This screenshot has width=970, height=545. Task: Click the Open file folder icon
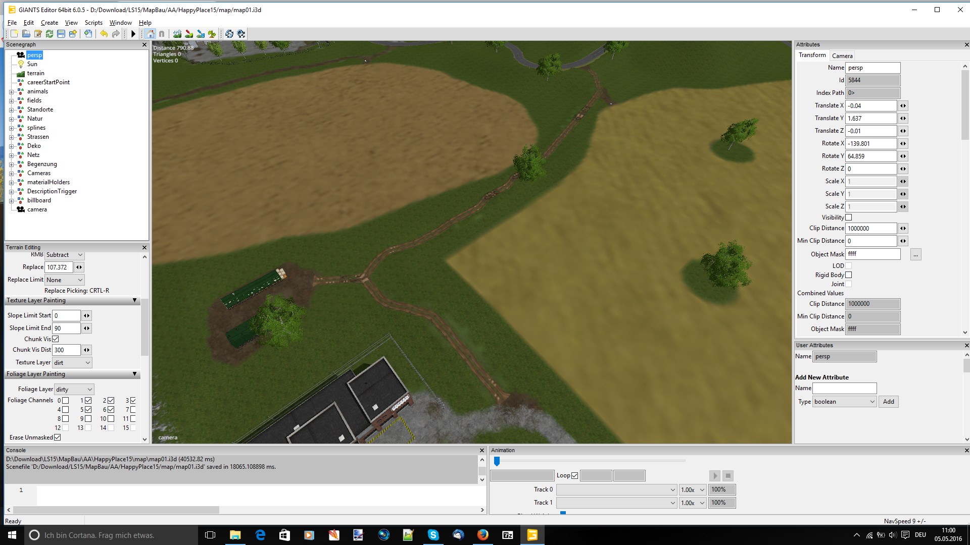pyautogui.click(x=26, y=34)
